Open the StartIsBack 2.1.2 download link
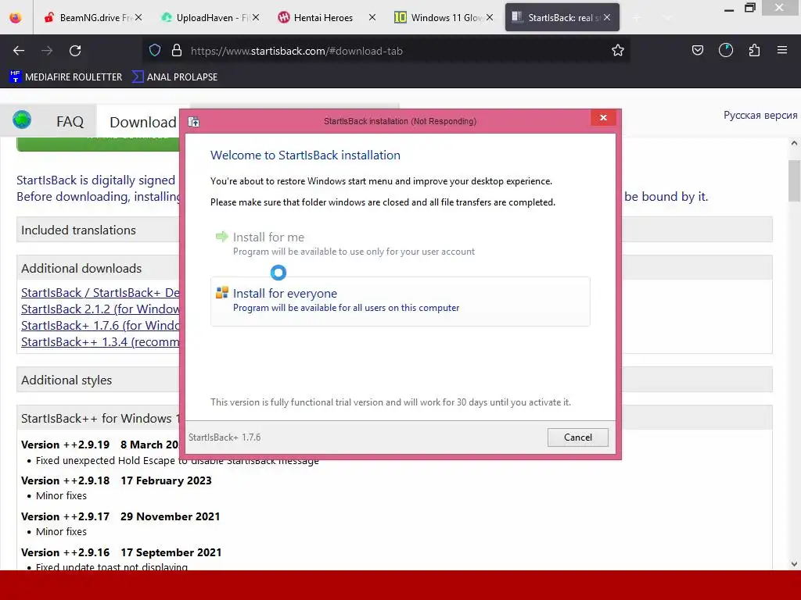Screen dimensions: 801x600 (x=100, y=309)
